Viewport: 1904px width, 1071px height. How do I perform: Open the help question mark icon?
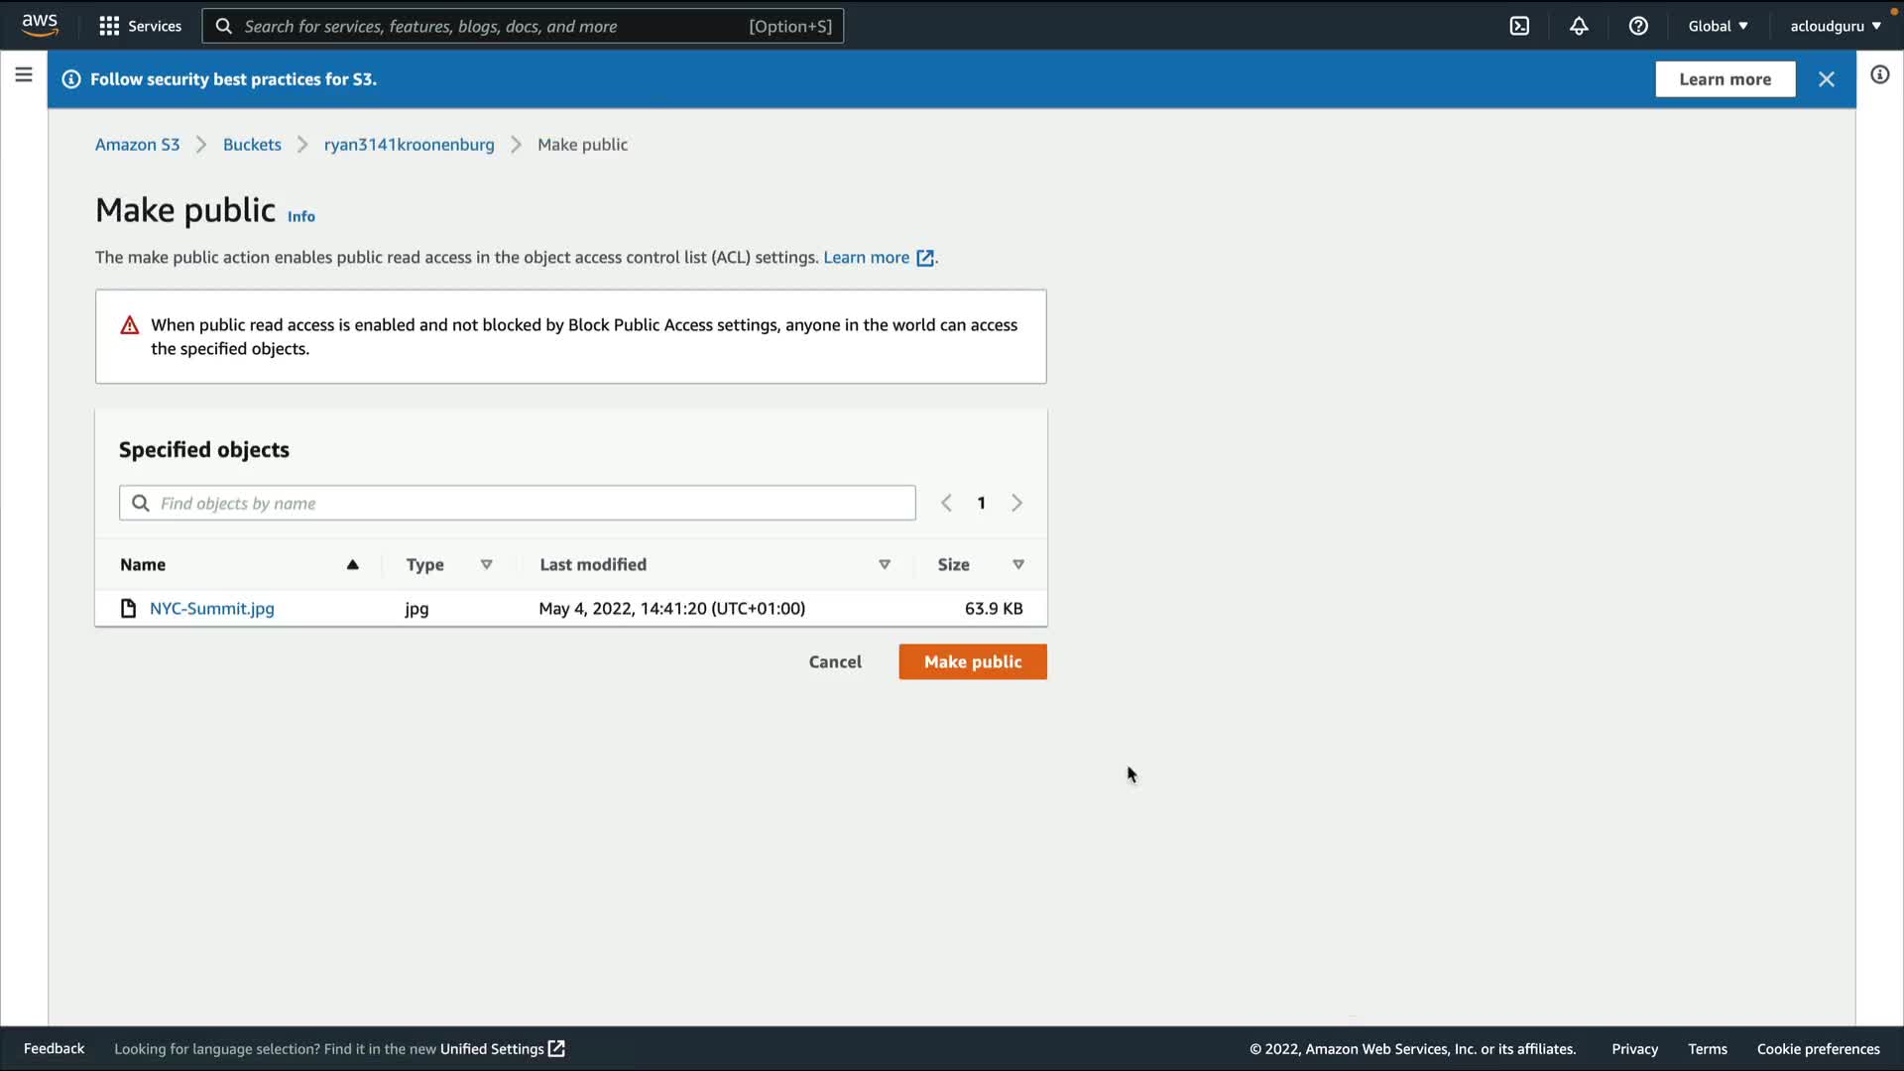pos(1638,26)
